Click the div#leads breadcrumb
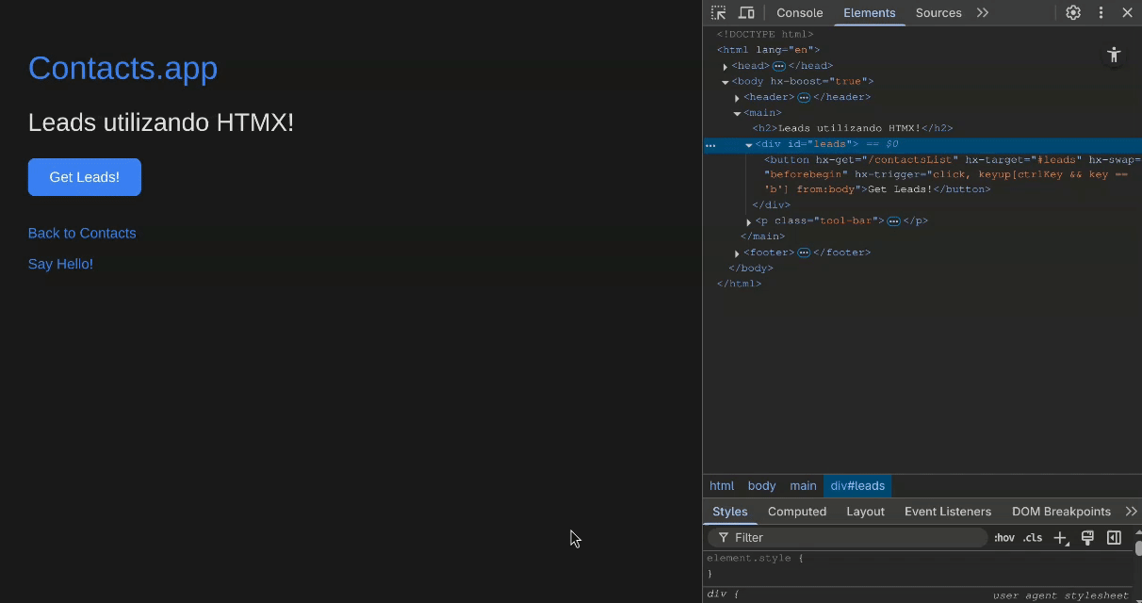 pyautogui.click(x=857, y=486)
